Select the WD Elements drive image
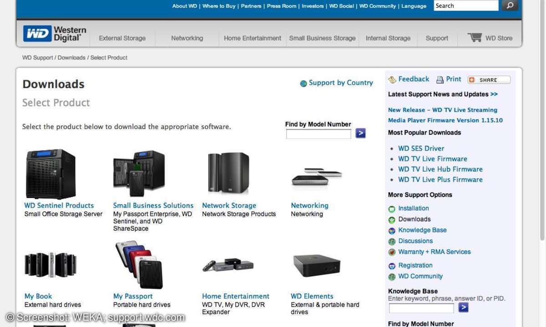This screenshot has height=327, width=546. click(317, 265)
